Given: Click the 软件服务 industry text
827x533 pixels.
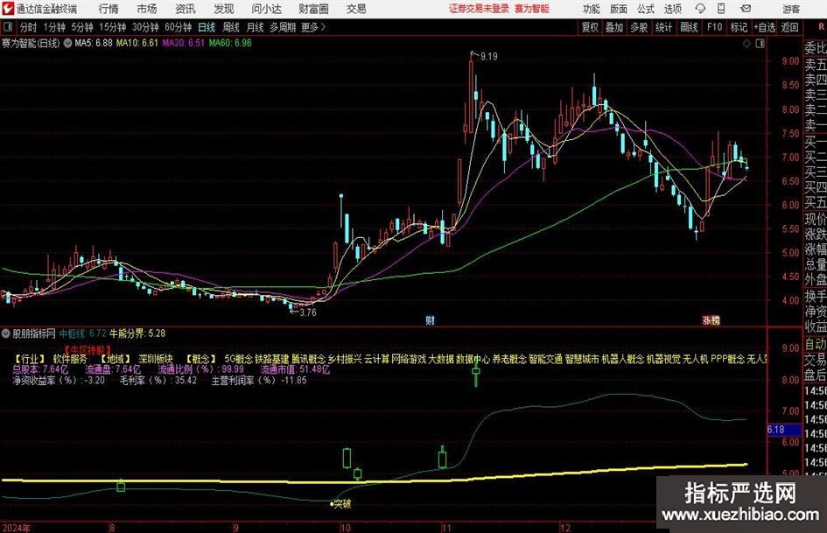Looking at the screenshot, I should point(70,359).
